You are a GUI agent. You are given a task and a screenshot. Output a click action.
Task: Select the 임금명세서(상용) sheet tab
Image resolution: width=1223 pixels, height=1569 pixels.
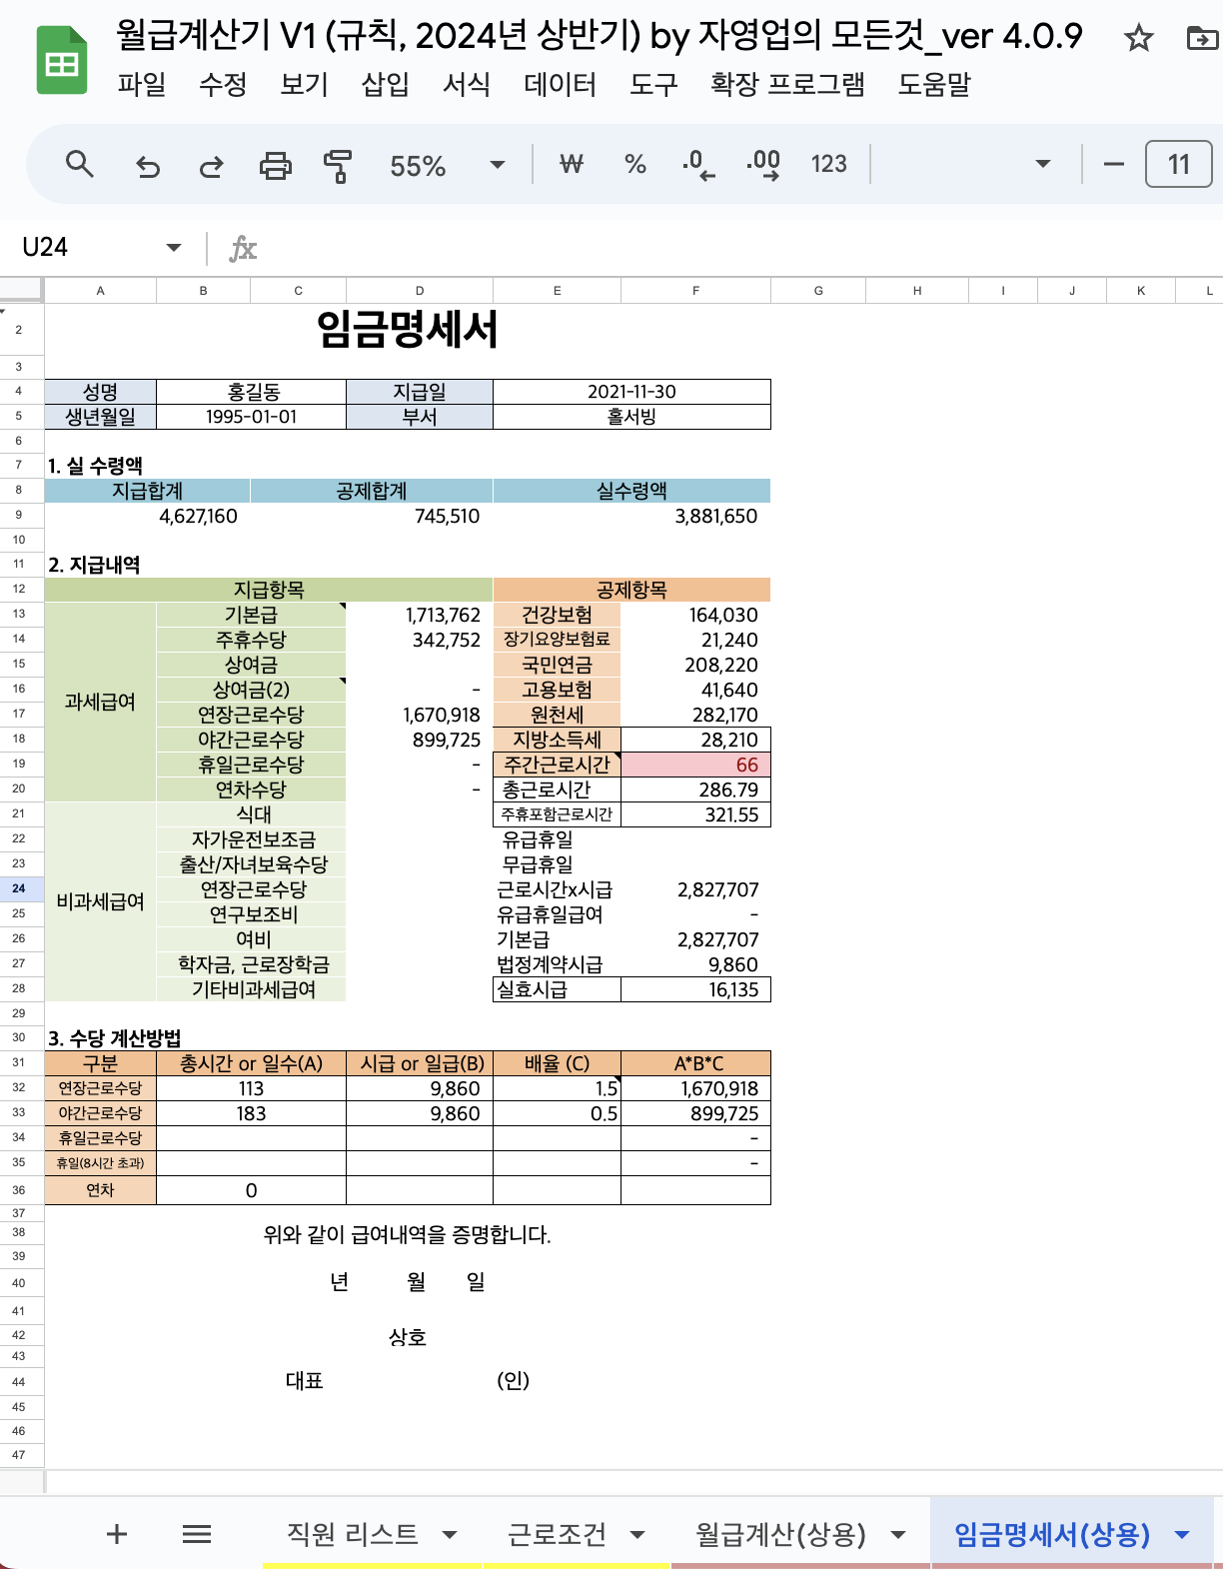click(x=1052, y=1534)
